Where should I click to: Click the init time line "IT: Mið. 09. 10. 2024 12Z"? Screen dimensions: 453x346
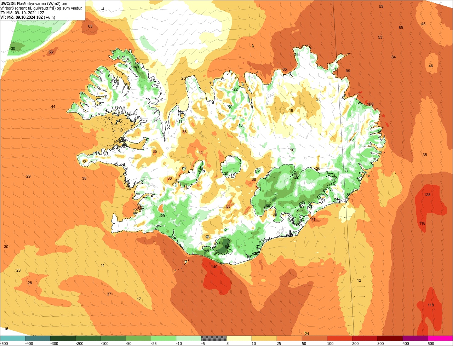tap(22, 12)
